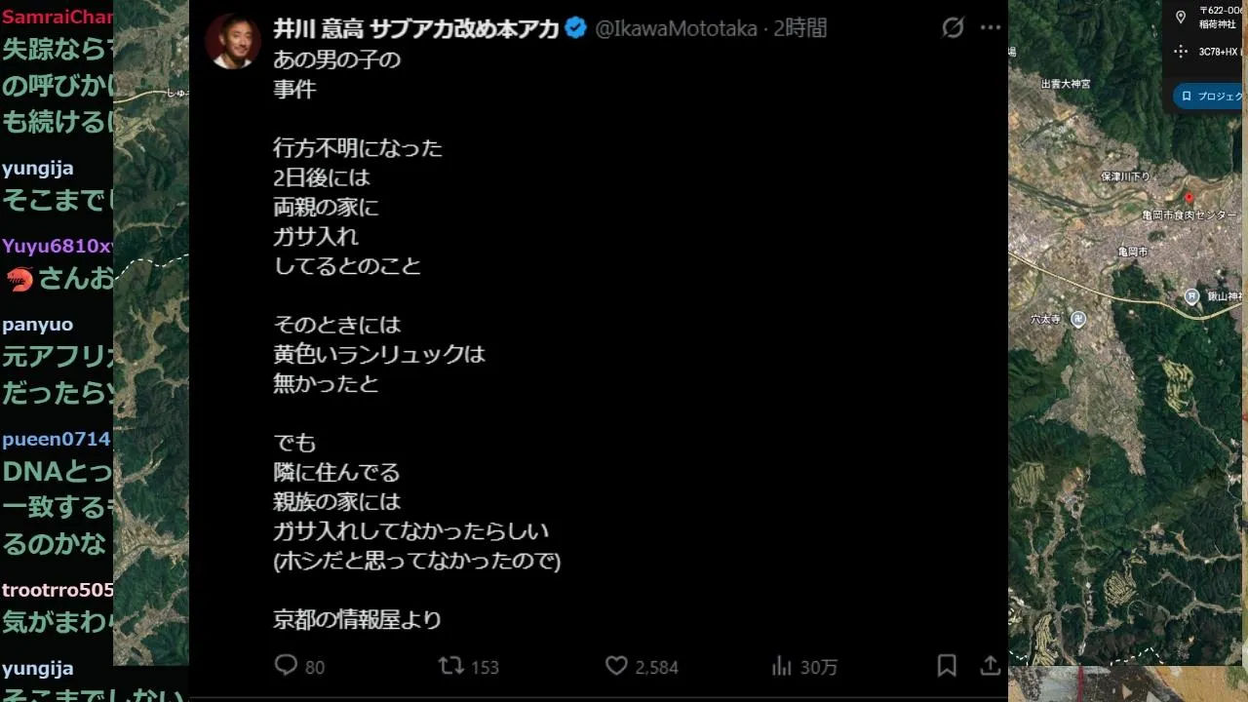Click the red location pin on map
The width and height of the screenshot is (1248, 702).
click(1189, 198)
